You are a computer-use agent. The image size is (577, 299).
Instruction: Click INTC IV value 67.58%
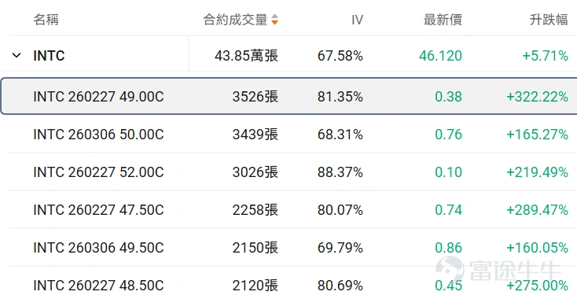(x=340, y=56)
